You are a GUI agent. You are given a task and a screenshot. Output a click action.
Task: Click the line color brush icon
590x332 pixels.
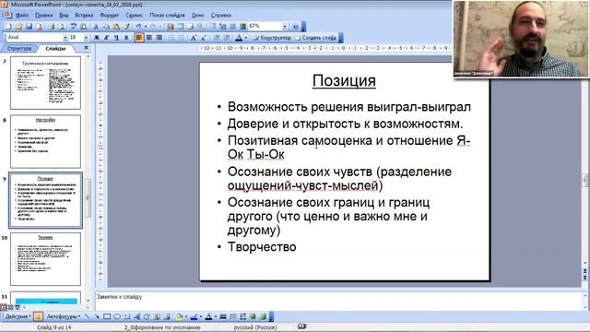[195, 316]
